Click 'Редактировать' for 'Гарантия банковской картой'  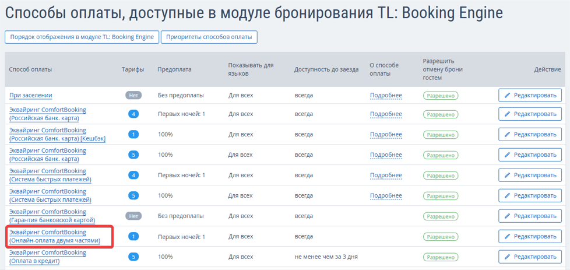click(530, 216)
